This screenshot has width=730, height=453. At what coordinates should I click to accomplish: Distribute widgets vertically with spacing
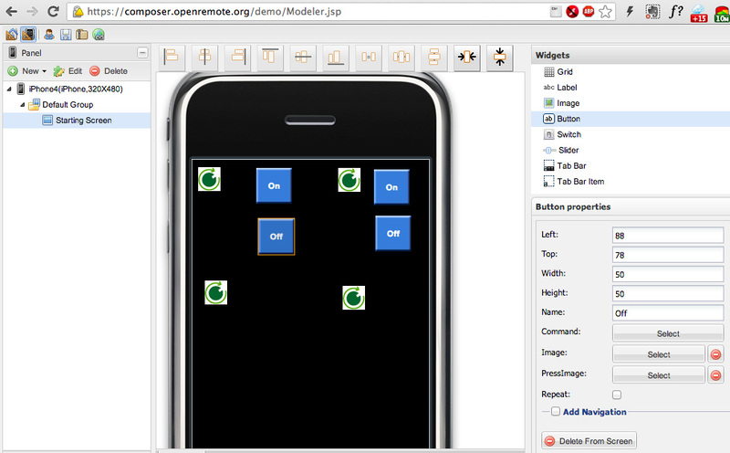pos(434,58)
